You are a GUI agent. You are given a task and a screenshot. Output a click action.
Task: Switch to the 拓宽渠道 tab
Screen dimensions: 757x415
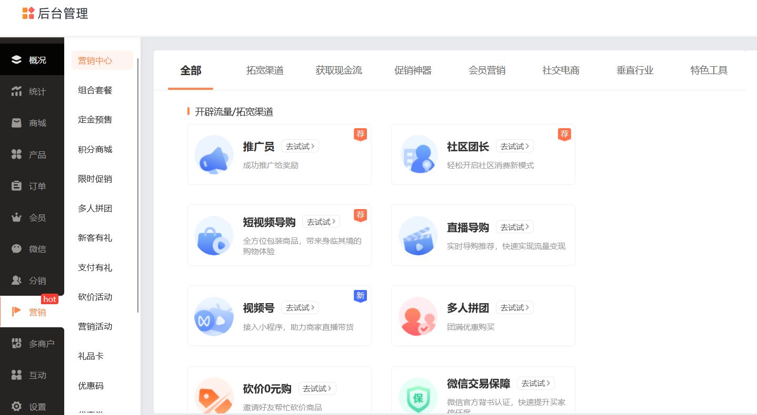[265, 70]
